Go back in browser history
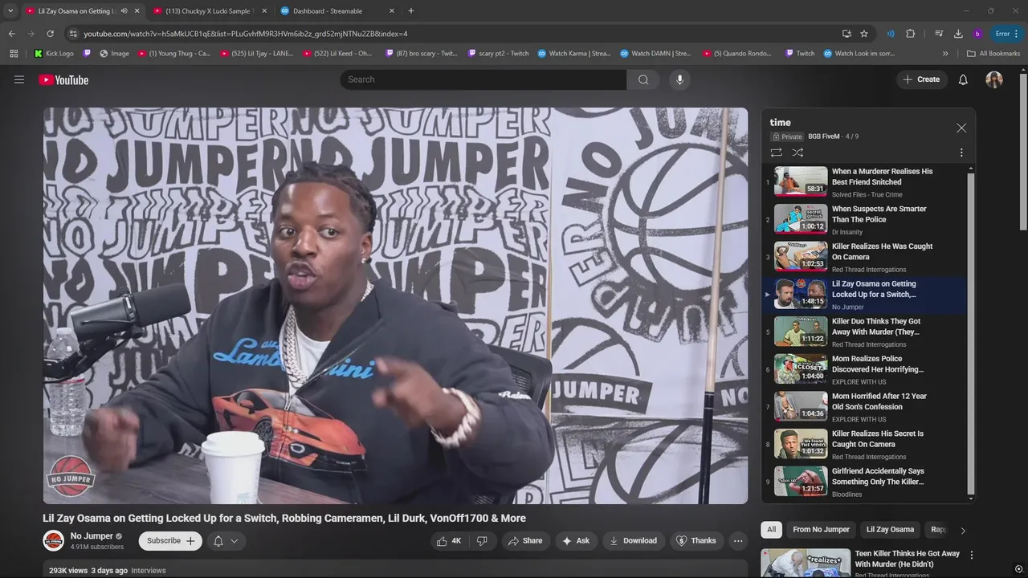 click(x=11, y=34)
